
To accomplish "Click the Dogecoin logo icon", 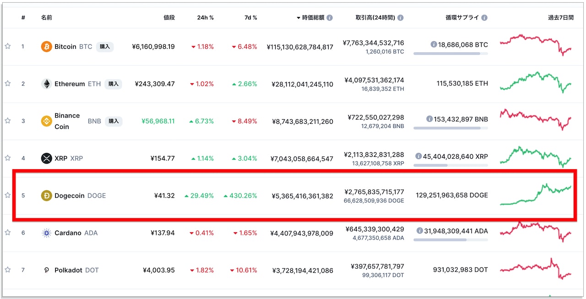I will 46,196.
